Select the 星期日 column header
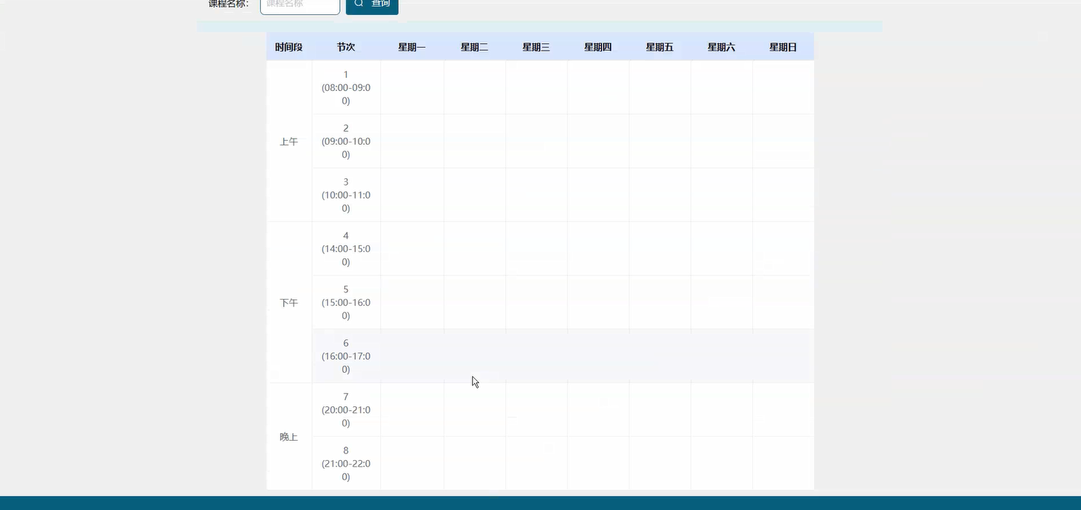This screenshot has width=1081, height=510. (x=784, y=47)
